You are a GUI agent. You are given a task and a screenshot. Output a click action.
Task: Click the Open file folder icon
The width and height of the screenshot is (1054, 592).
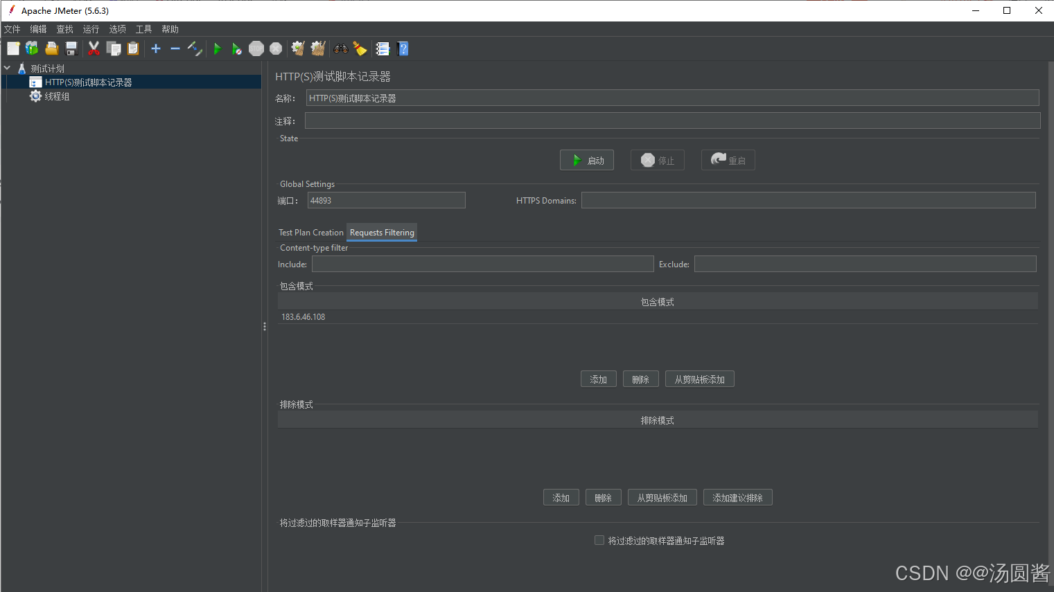pyautogui.click(x=51, y=48)
